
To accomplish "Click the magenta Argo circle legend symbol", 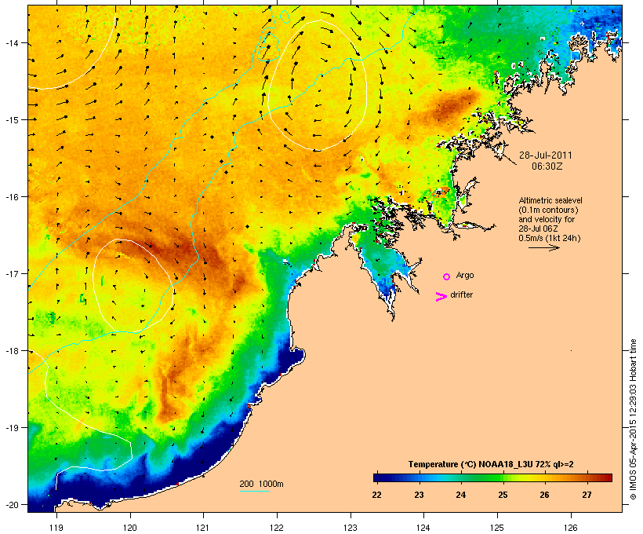I will [x=447, y=277].
